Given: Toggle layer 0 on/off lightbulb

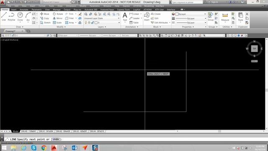Looking at the screenshot, I should 86,23.
